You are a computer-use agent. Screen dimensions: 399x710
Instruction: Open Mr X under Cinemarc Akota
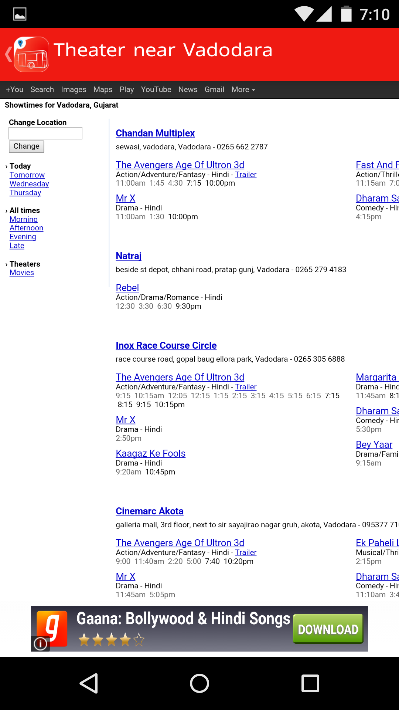point(126,577)
